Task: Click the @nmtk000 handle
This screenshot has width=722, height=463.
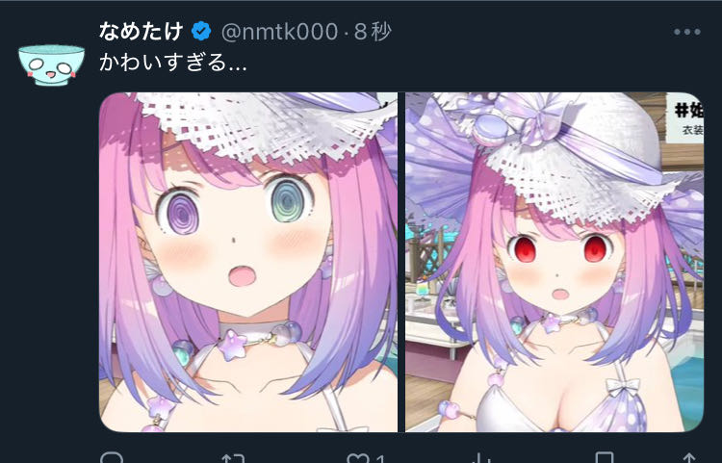Action: [x=279, y=32]
